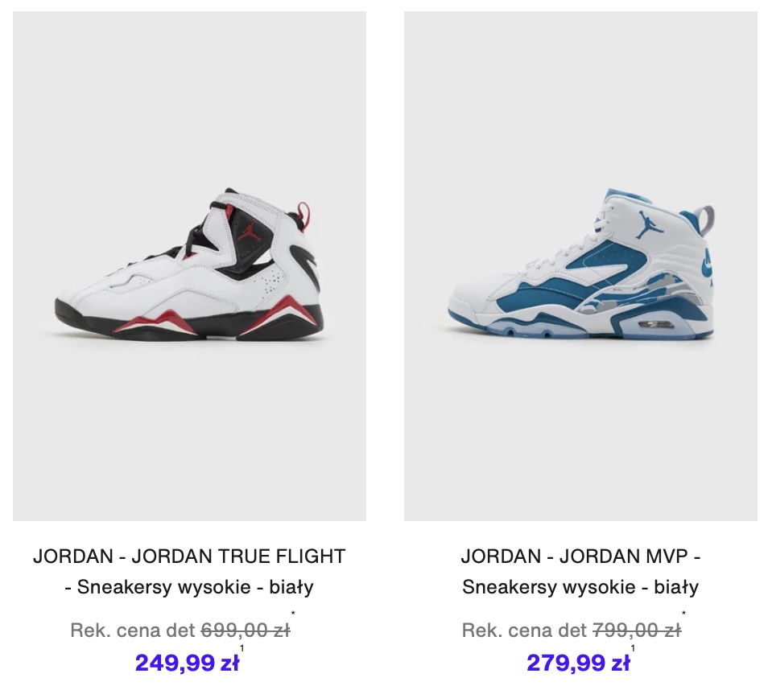Click the crossed-out 799,00 zł price
768x690 pixels.
(637, 630)
